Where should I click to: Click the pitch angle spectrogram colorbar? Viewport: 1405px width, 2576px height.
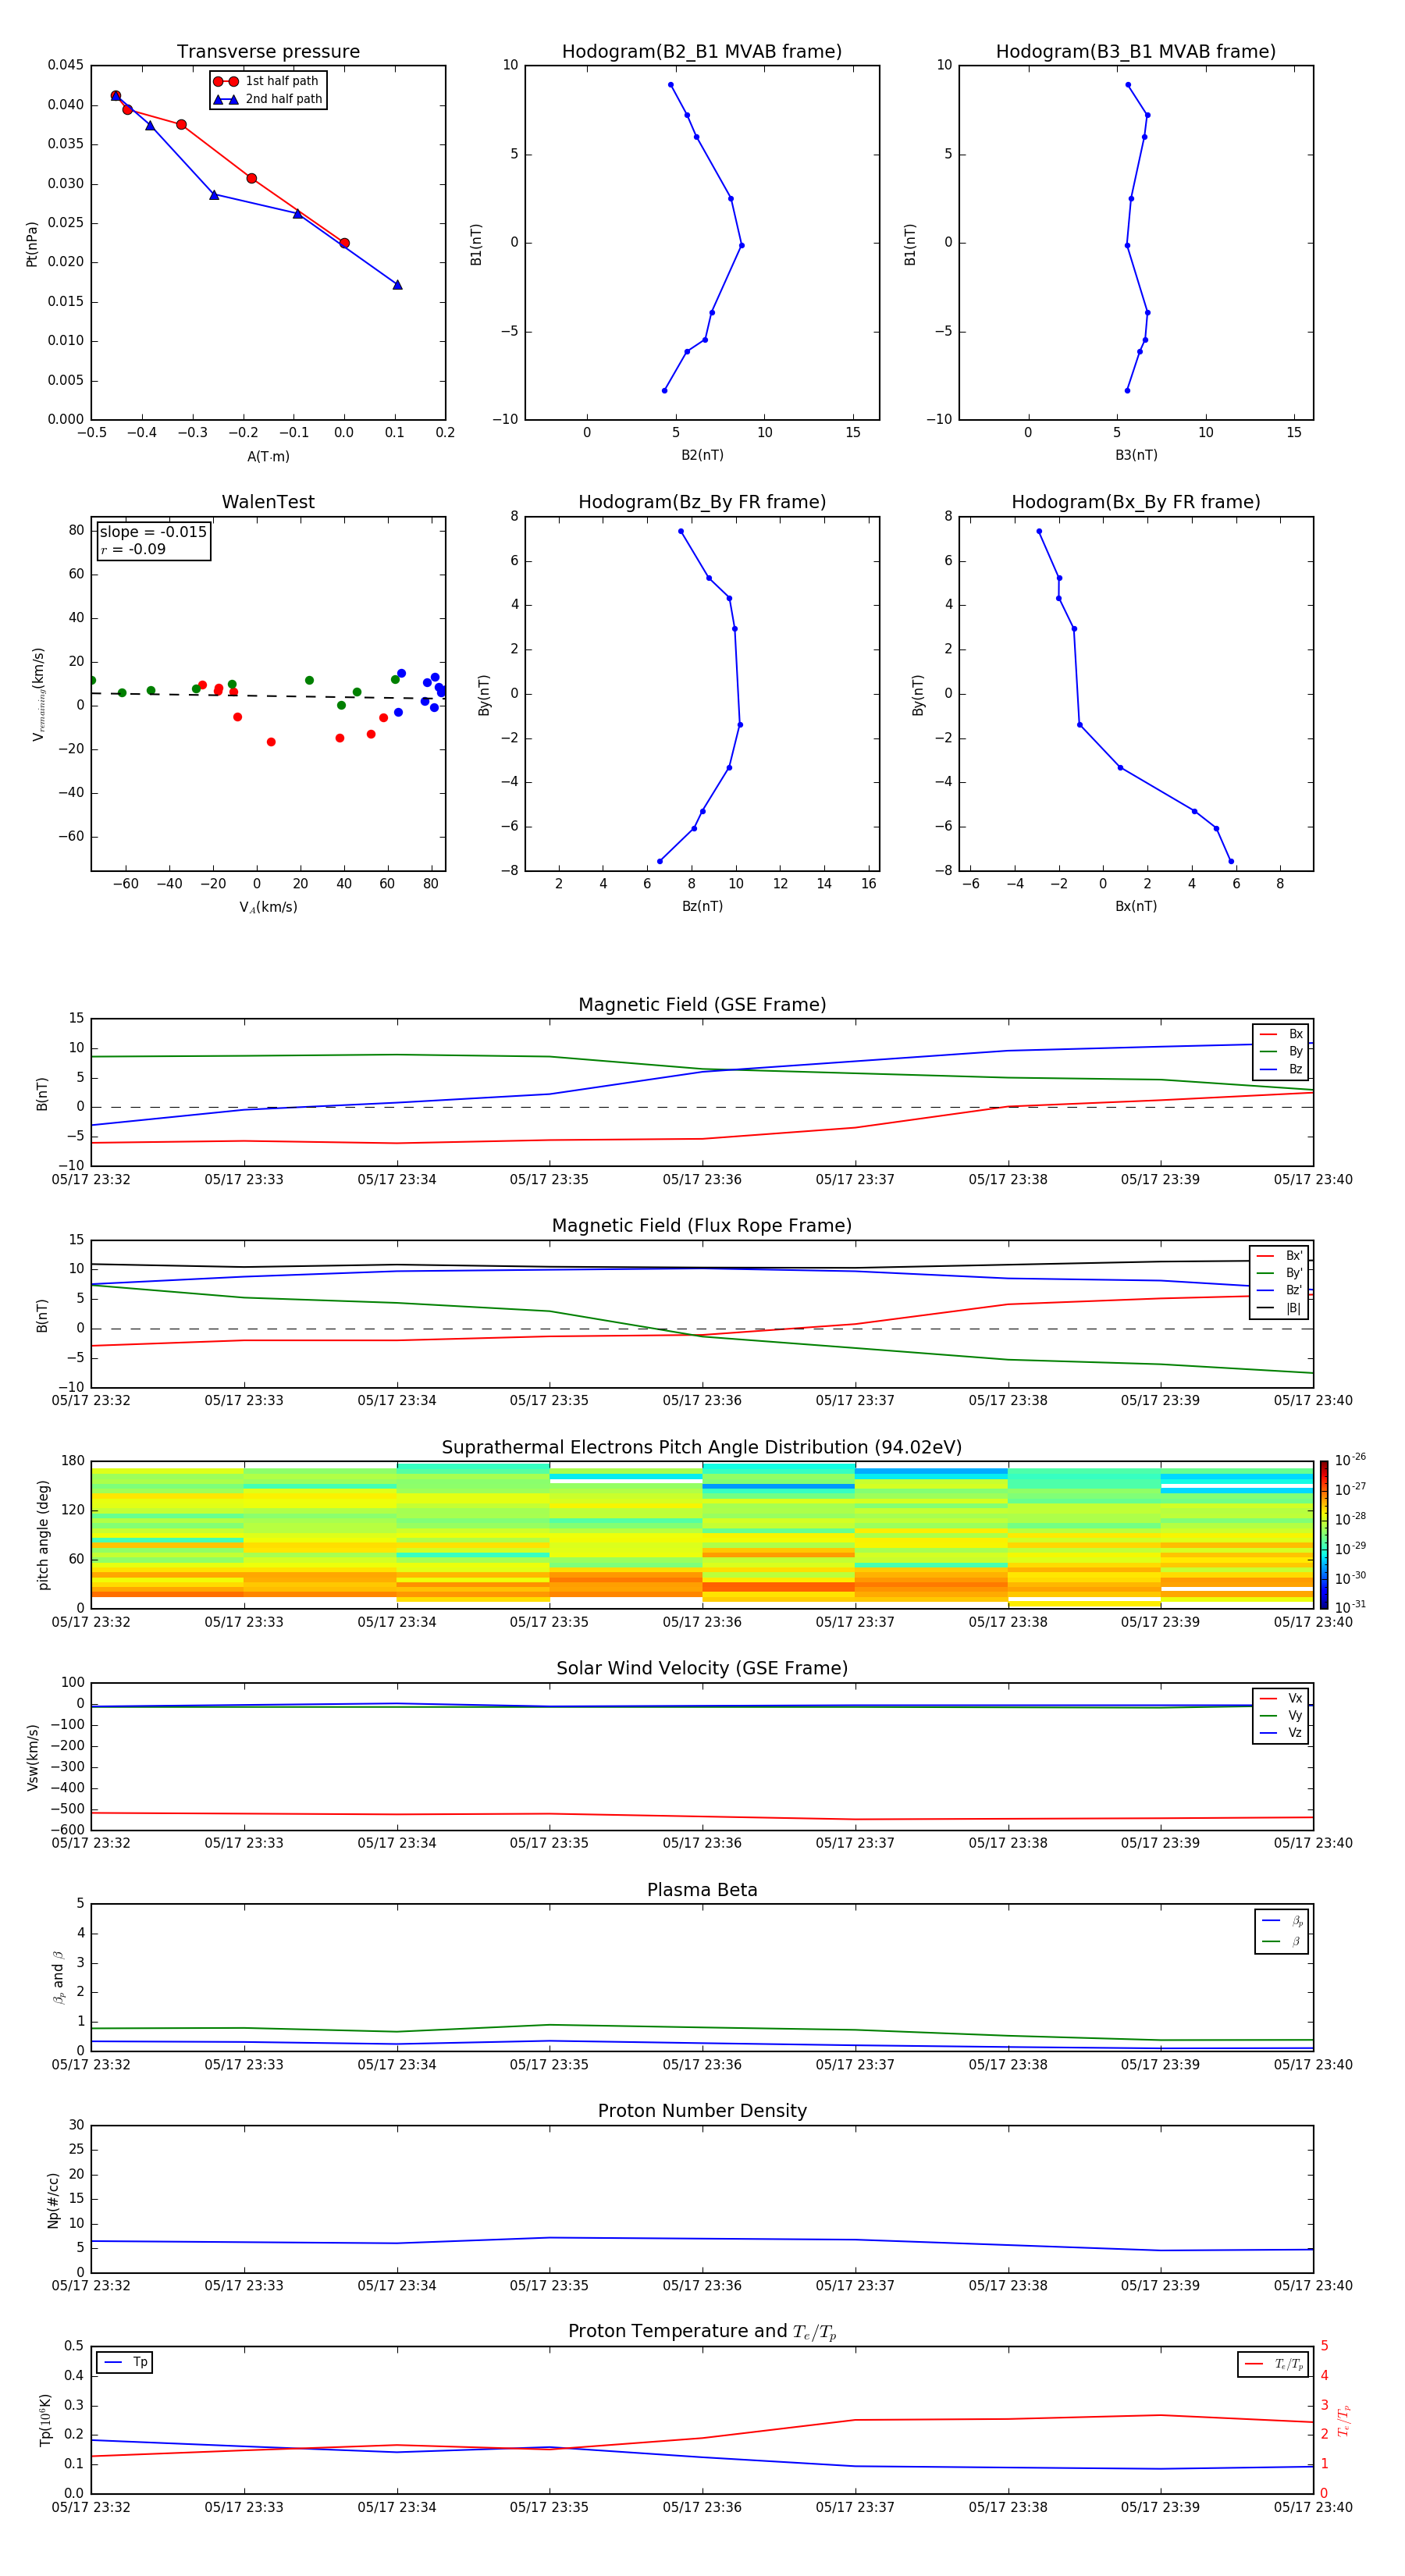point(1324,1535)
